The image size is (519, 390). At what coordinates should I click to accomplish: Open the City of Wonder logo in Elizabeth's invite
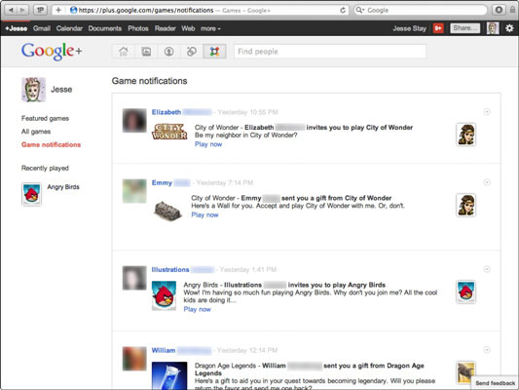[169, 132]
